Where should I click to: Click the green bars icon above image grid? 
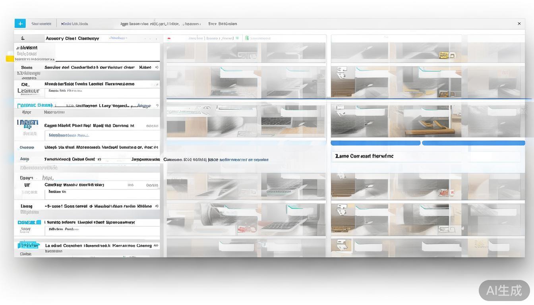tap(247, 38)
